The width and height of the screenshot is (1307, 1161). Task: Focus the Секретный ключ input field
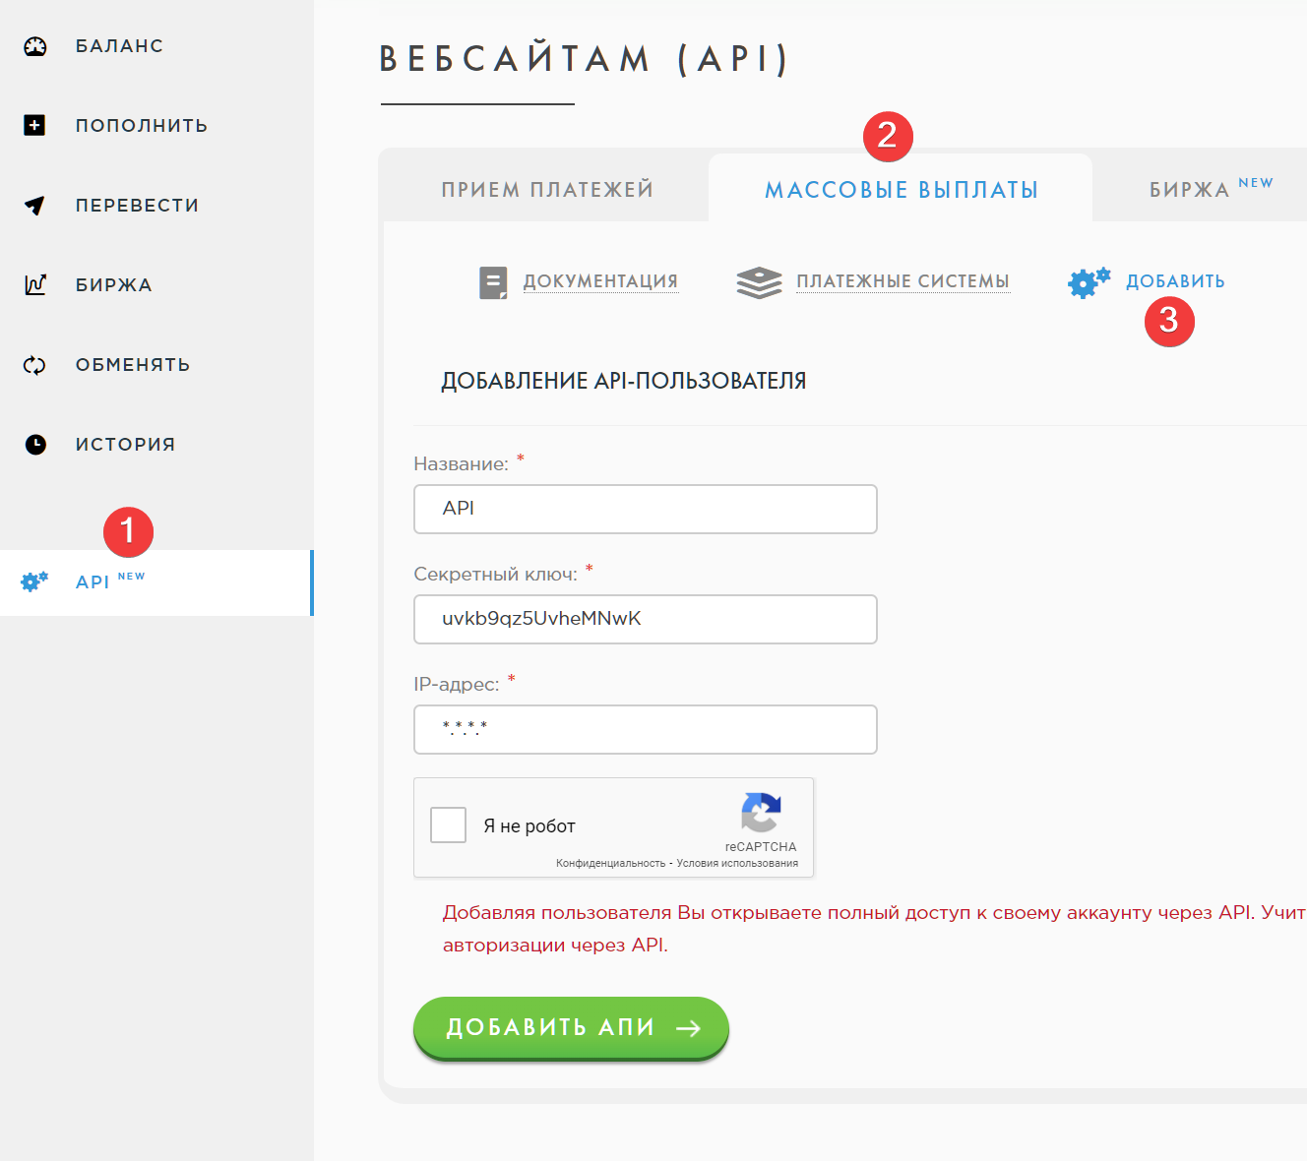pyautogui.click(x=645, y=619)
